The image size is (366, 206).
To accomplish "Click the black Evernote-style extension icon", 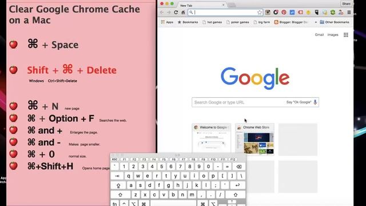I will pyautogui.click(x=316, y=13).
